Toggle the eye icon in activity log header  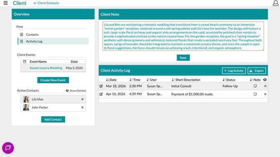[x=265, y=80]
